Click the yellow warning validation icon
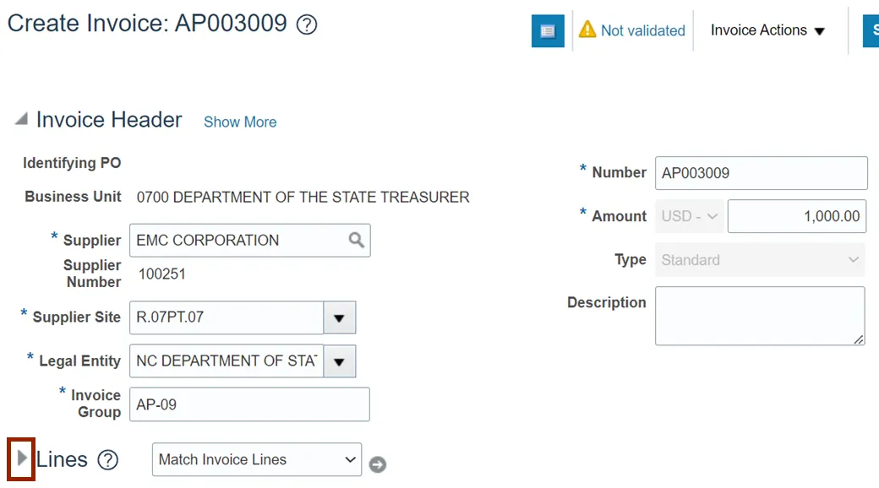Viewport: 879px width, 488px height. click(587, 30)
